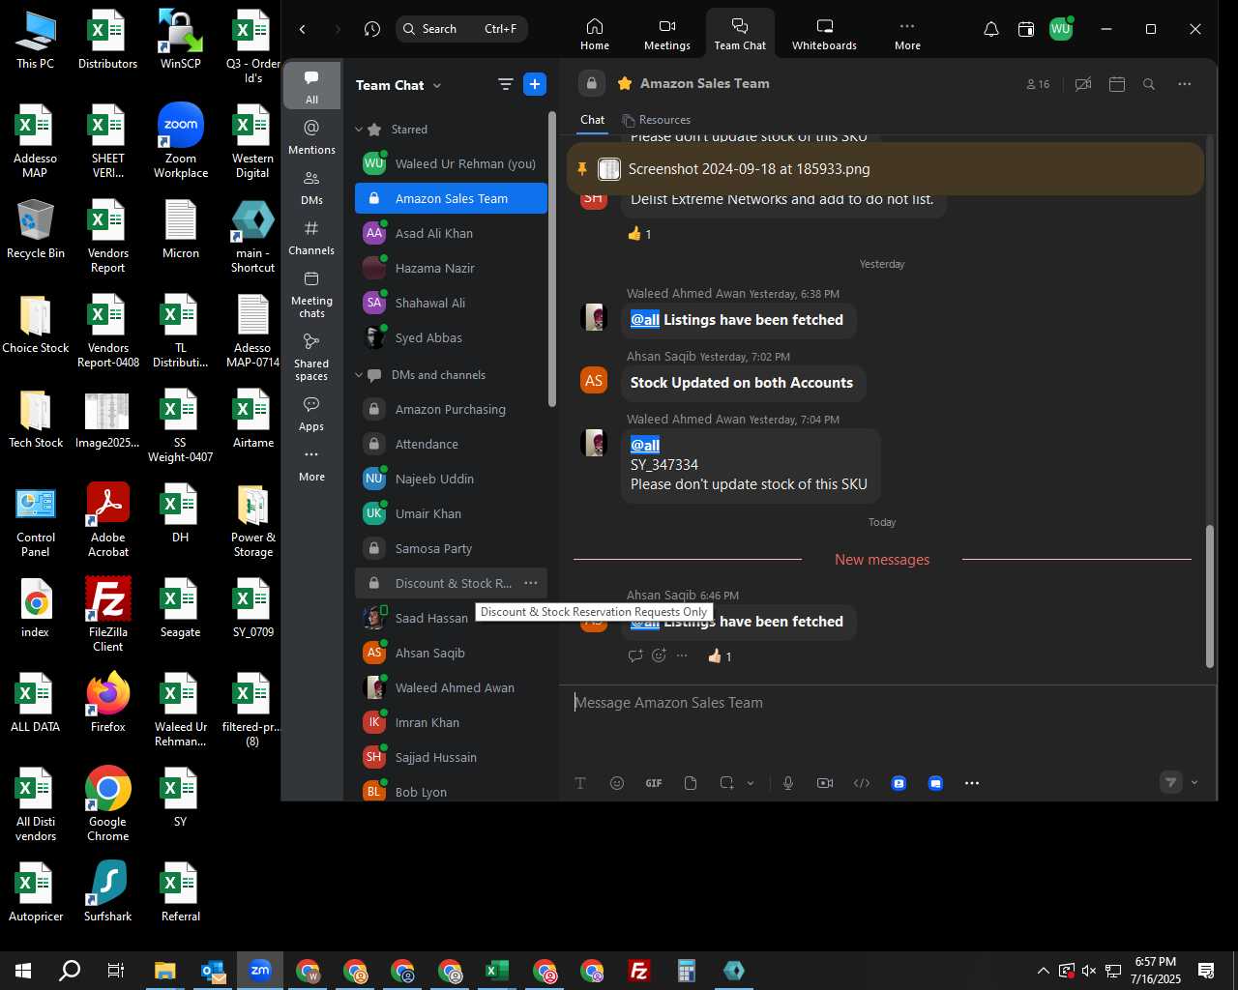Reply to the latest Listings fetched message
1238x990 pixels.
[x=635, y=655]
